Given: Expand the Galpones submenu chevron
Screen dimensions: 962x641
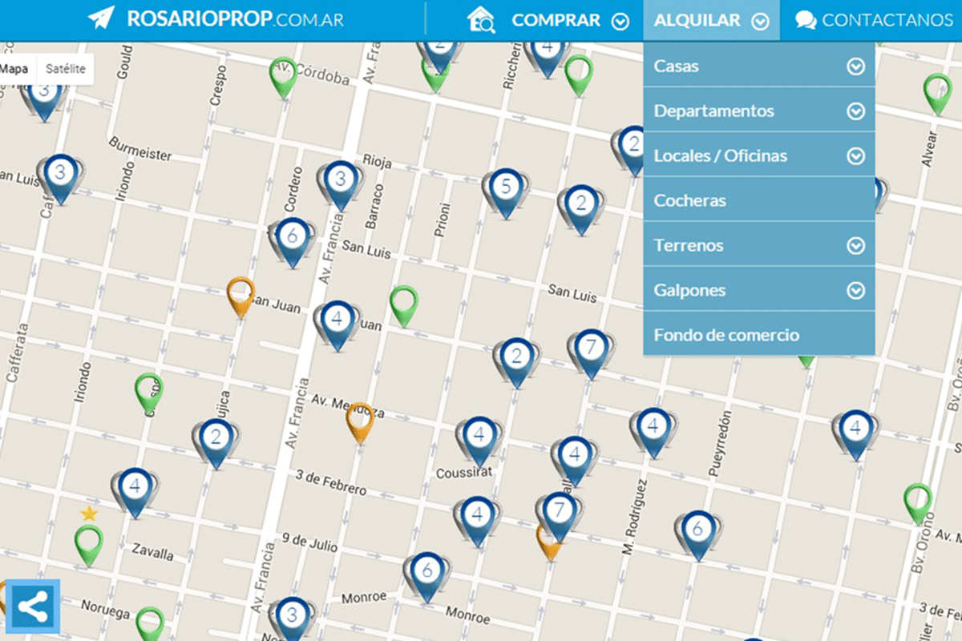Looking at the screenshot, I should point(856,291).
